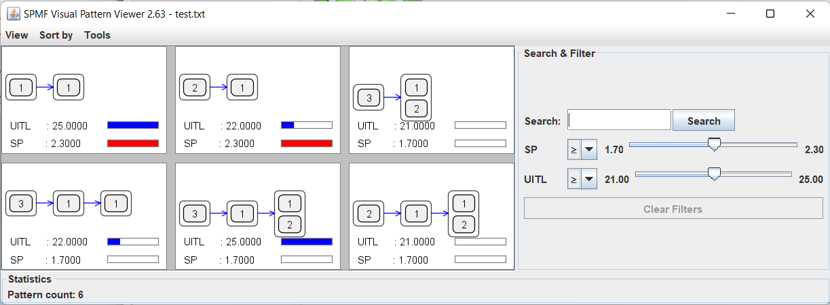Click the Java app icon in title bar

coord(13,14)
